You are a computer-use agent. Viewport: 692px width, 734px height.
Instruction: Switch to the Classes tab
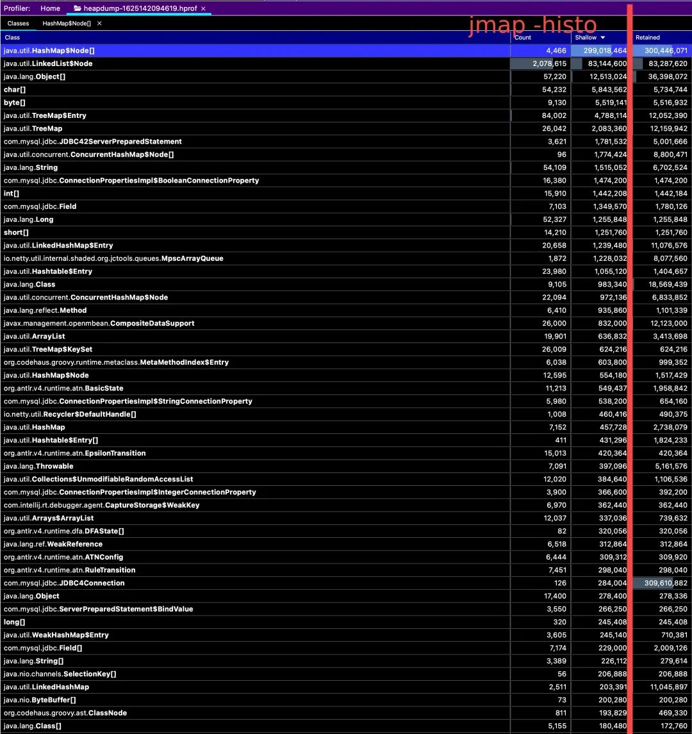click(x=18, y=23)
